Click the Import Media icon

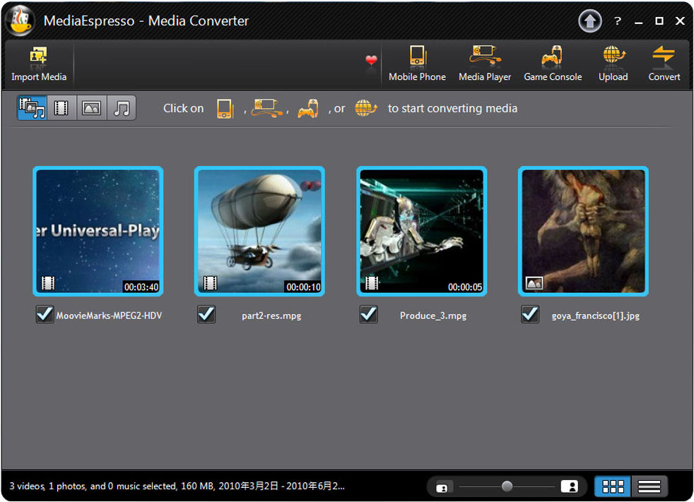pyautogui.click(x=38, y=57)
